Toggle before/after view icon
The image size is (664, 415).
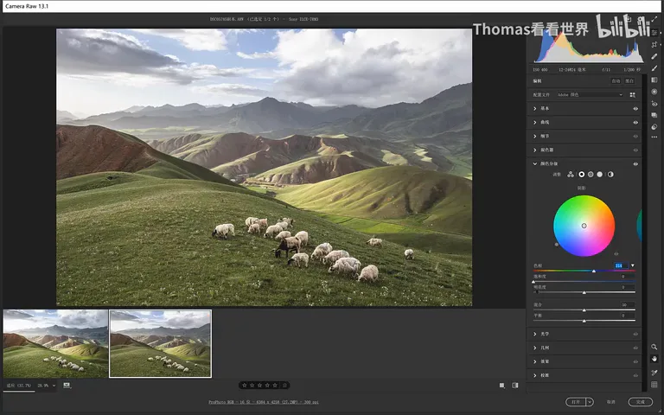(x=515, y=386)
